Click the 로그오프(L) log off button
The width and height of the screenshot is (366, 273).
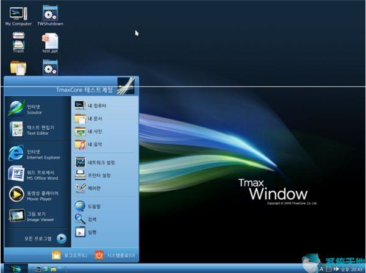coord(70,255)
